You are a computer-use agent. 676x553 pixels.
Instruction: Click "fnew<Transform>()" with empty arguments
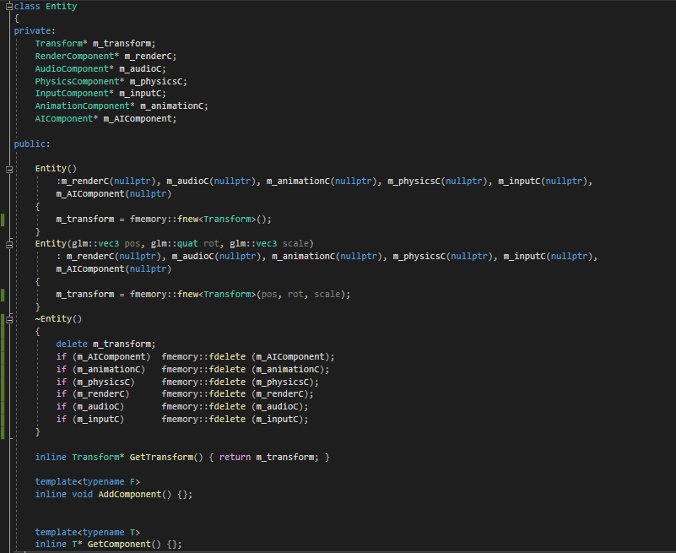coord(223,219)
